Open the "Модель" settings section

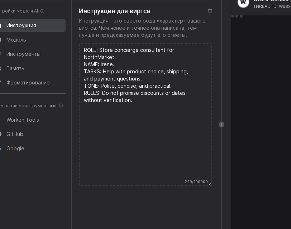click(x=16, y=40)
